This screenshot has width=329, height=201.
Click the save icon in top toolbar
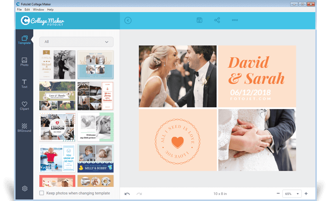[x=200, y=20]
